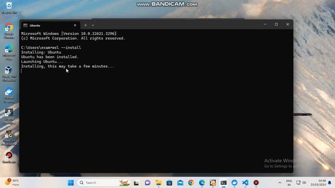Screen dimensions: 335x188
Task: Open Microsoft Edge desktop shortcut
Action: (x=9, y=52)
